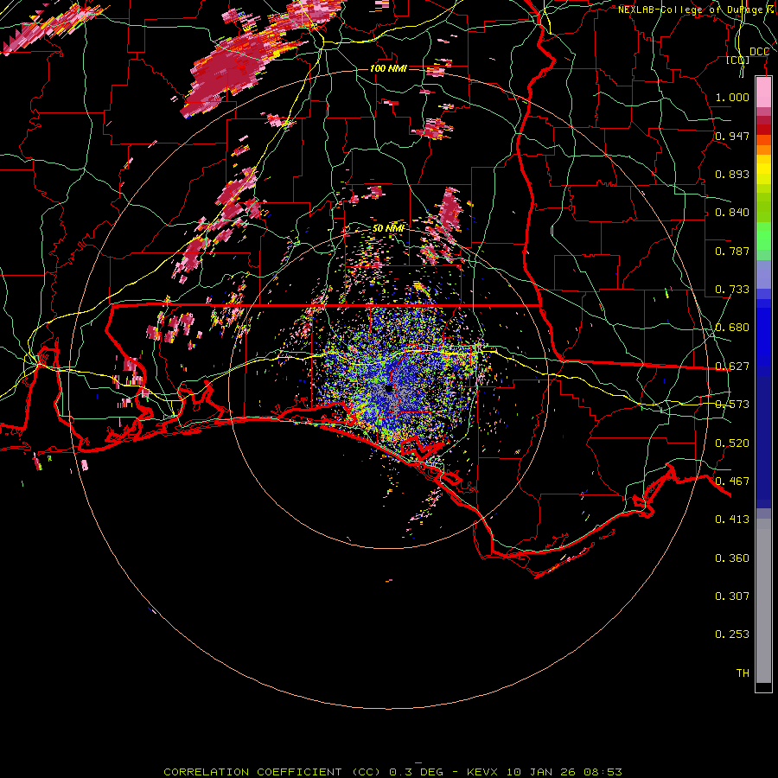Click the bright green segment of color bar
Image resolution: width=778 pixels, height=778 pixels.
point(763,236)
